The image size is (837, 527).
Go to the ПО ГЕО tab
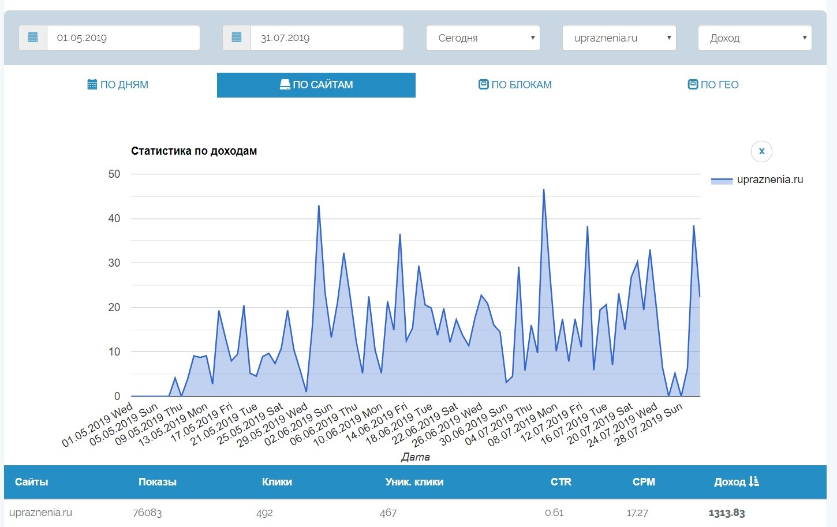[713, 85]
